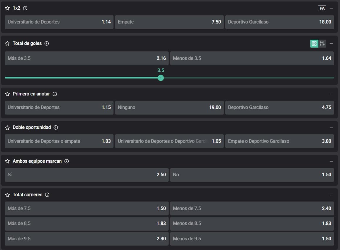Collapse the 1x2 market section
This screenshot has height=250, width=340.
click(x=331, y=8)
